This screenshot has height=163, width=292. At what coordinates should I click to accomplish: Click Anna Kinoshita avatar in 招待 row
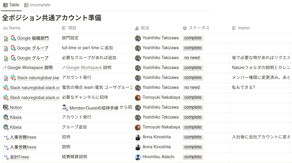click(x=138, y=137)
